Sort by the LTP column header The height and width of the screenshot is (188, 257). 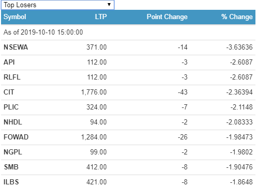click(x=101, y=17)
